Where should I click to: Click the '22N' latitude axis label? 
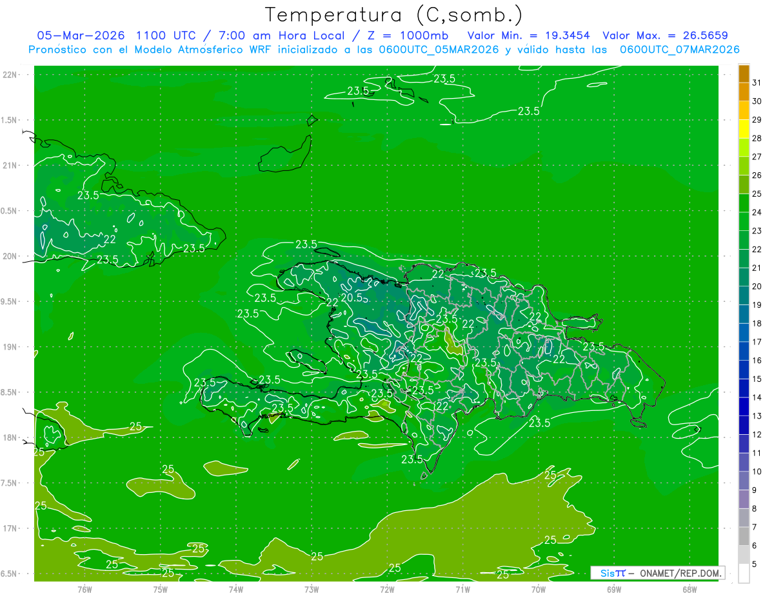[x=10, y=75]
